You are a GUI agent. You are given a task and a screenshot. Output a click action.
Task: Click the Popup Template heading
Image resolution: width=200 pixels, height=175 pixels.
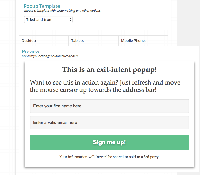point(42,6)
